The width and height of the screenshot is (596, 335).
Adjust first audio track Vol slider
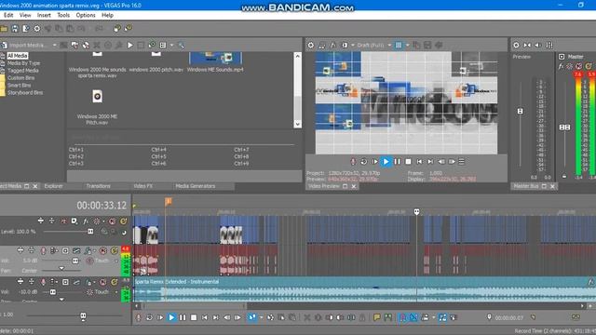tap(75, 261)
